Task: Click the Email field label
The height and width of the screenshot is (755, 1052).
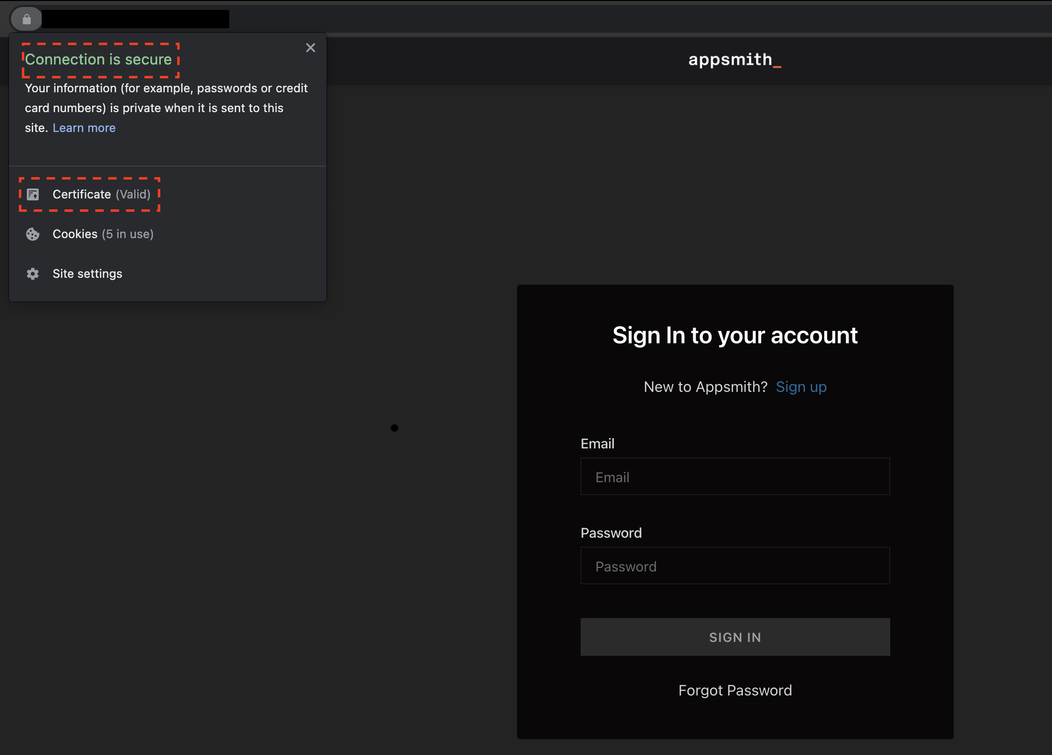Action: (597, 443)
